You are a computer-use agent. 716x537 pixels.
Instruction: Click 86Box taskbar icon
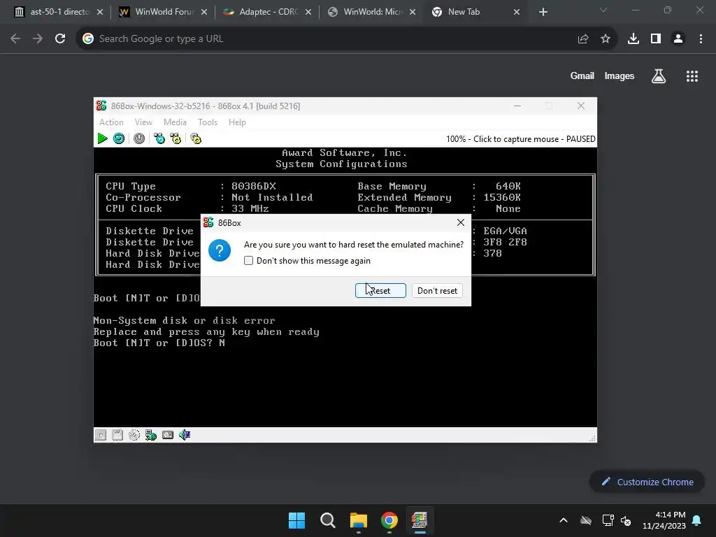click(420, 520)
